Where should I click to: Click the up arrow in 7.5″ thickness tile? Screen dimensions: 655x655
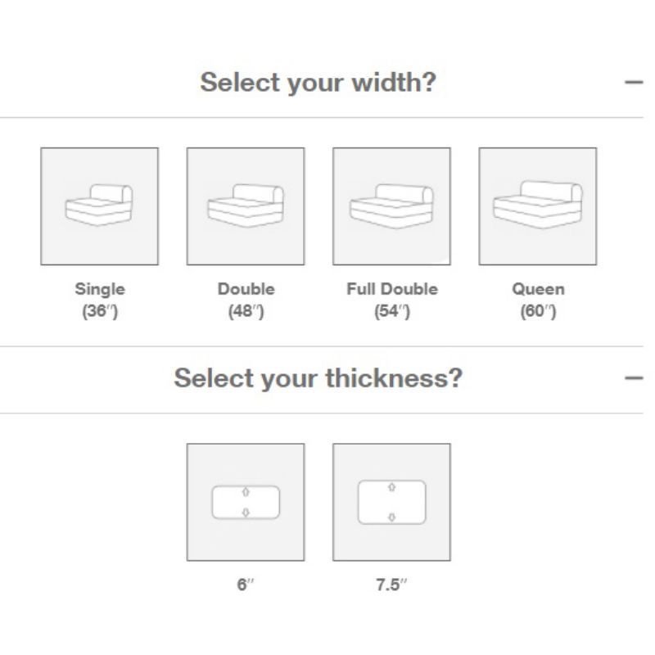pos(391,488)
